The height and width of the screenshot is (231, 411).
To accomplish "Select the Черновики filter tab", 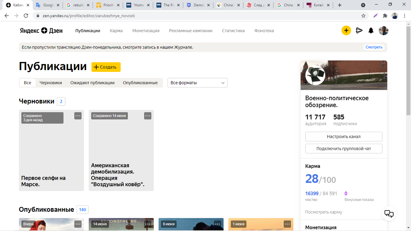I will (x=51, y=83).
